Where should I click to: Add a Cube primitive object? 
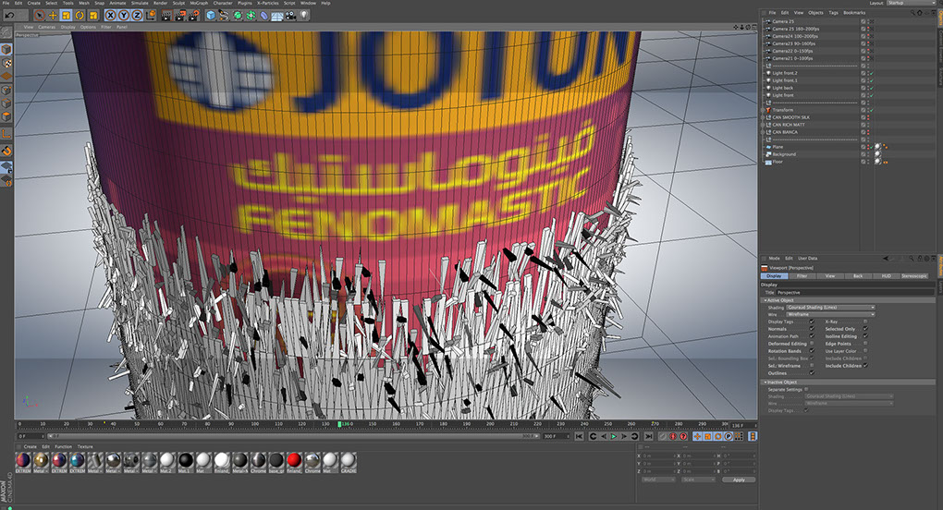click(x=211, y=15)
